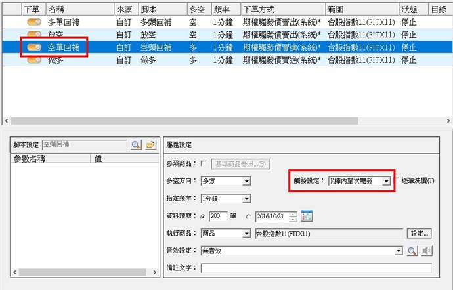Open script folder icon next to 腳本設定
This screenshot has height=290, width=453.
150,144
